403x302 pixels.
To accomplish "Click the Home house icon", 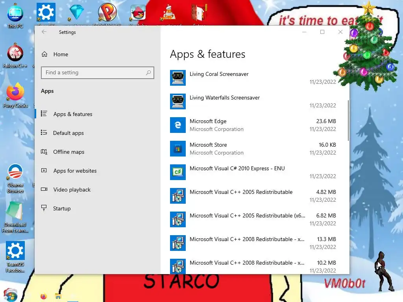I will coord(44,54).
